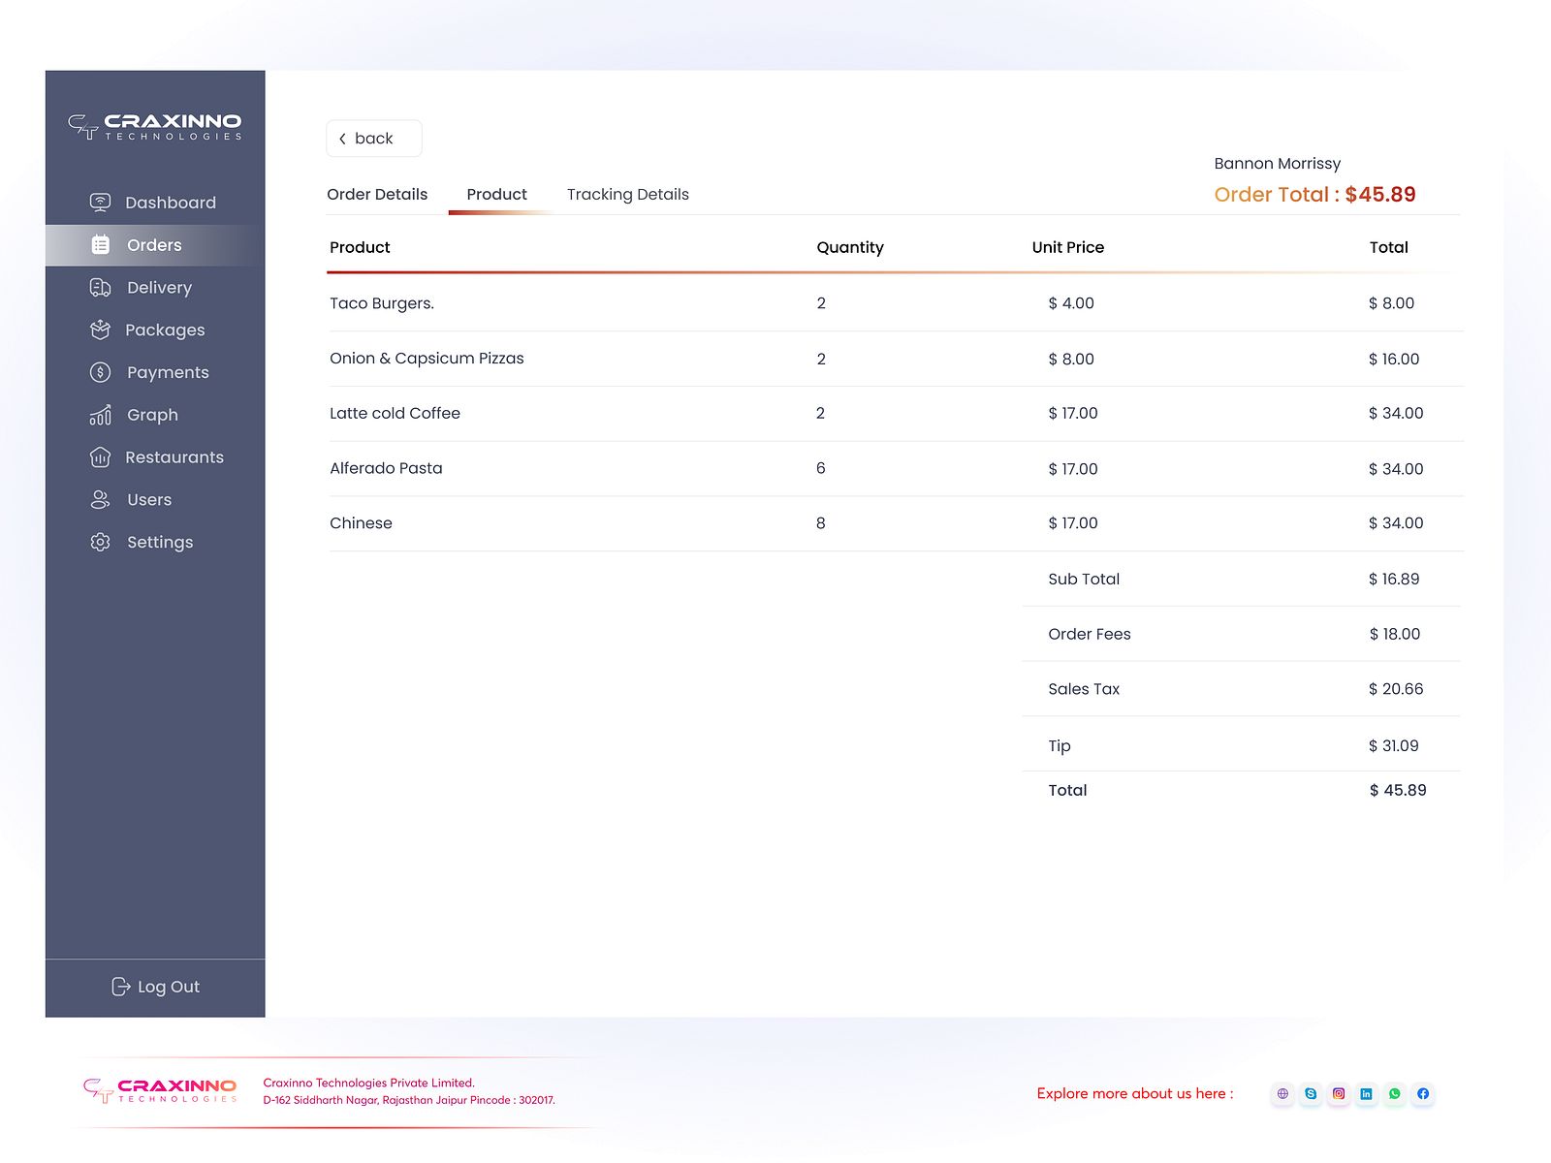
Task: Select the Alferado Pasta product name
Action: [x=386, y=468]
